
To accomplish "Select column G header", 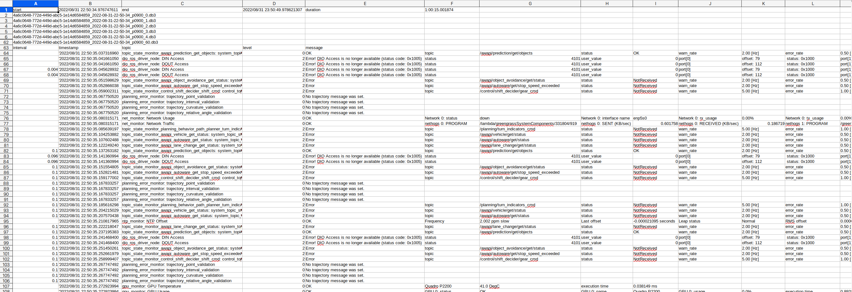I will pos(530,4).
